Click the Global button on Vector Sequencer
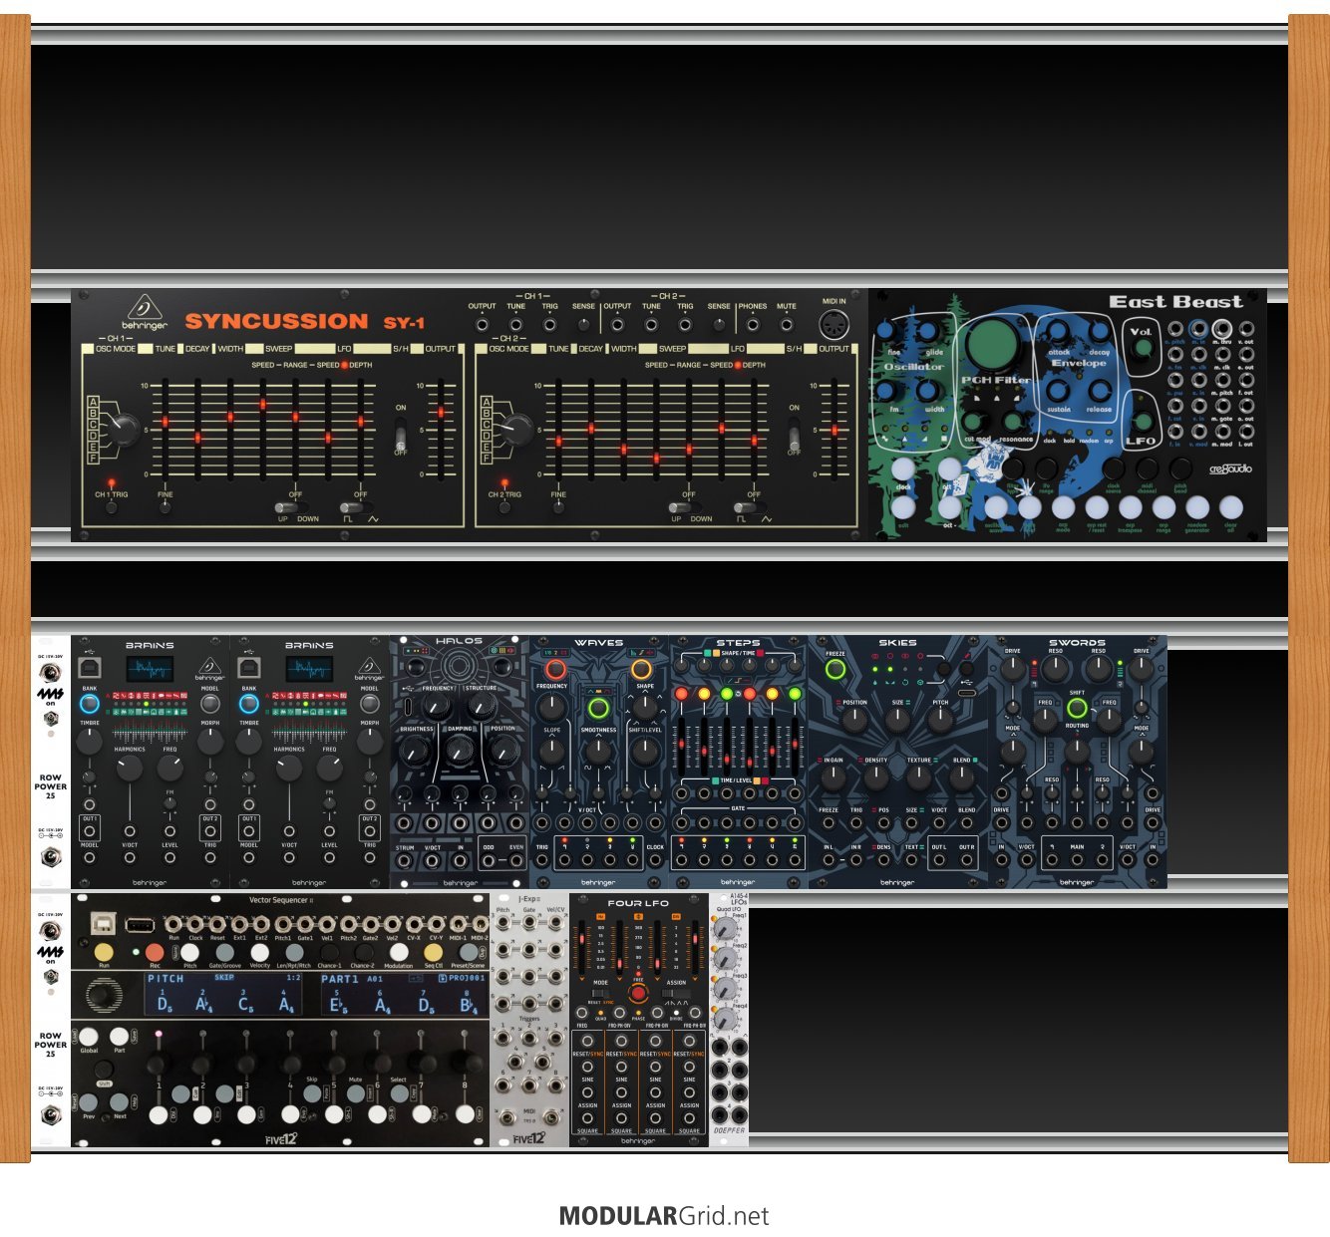Screen dimensions: 1330x1237 click(x=89, y=1037)
